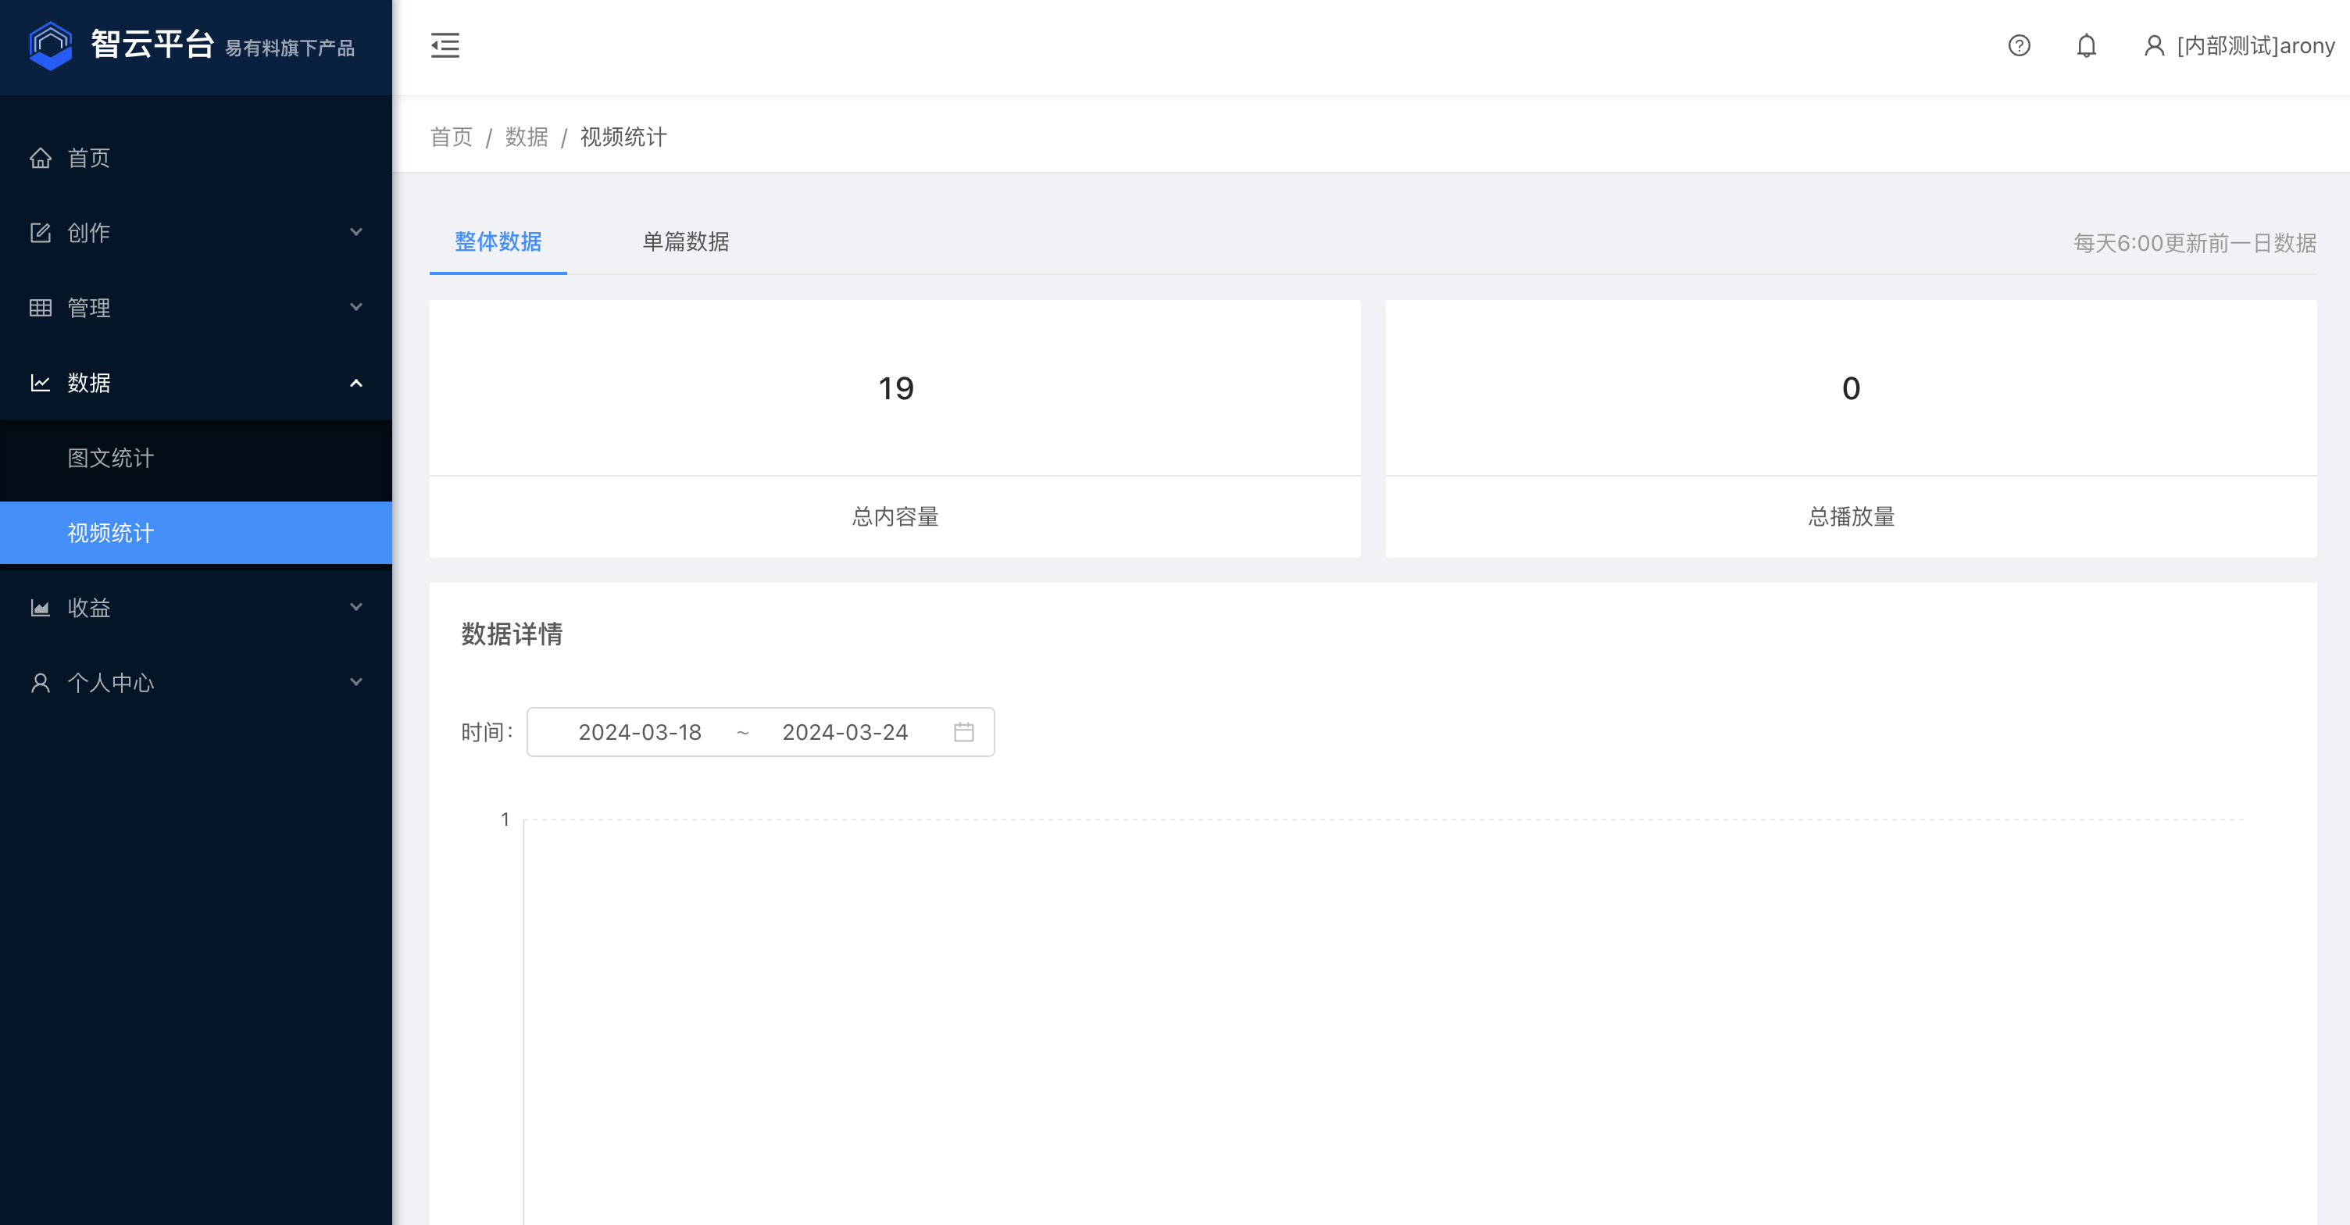This screenshot has width=2350, height=1225.
Task: Click the total content value 19
Action: 895,388
